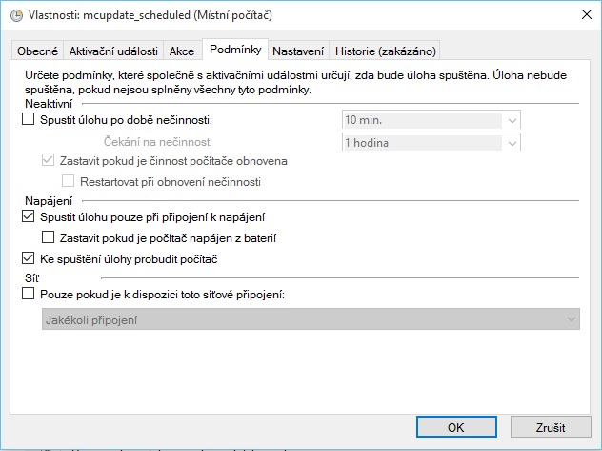Open the '10 min.' idle duration dropdown
The width and height of the screenshot is (602, 451).
coord(512,120)
